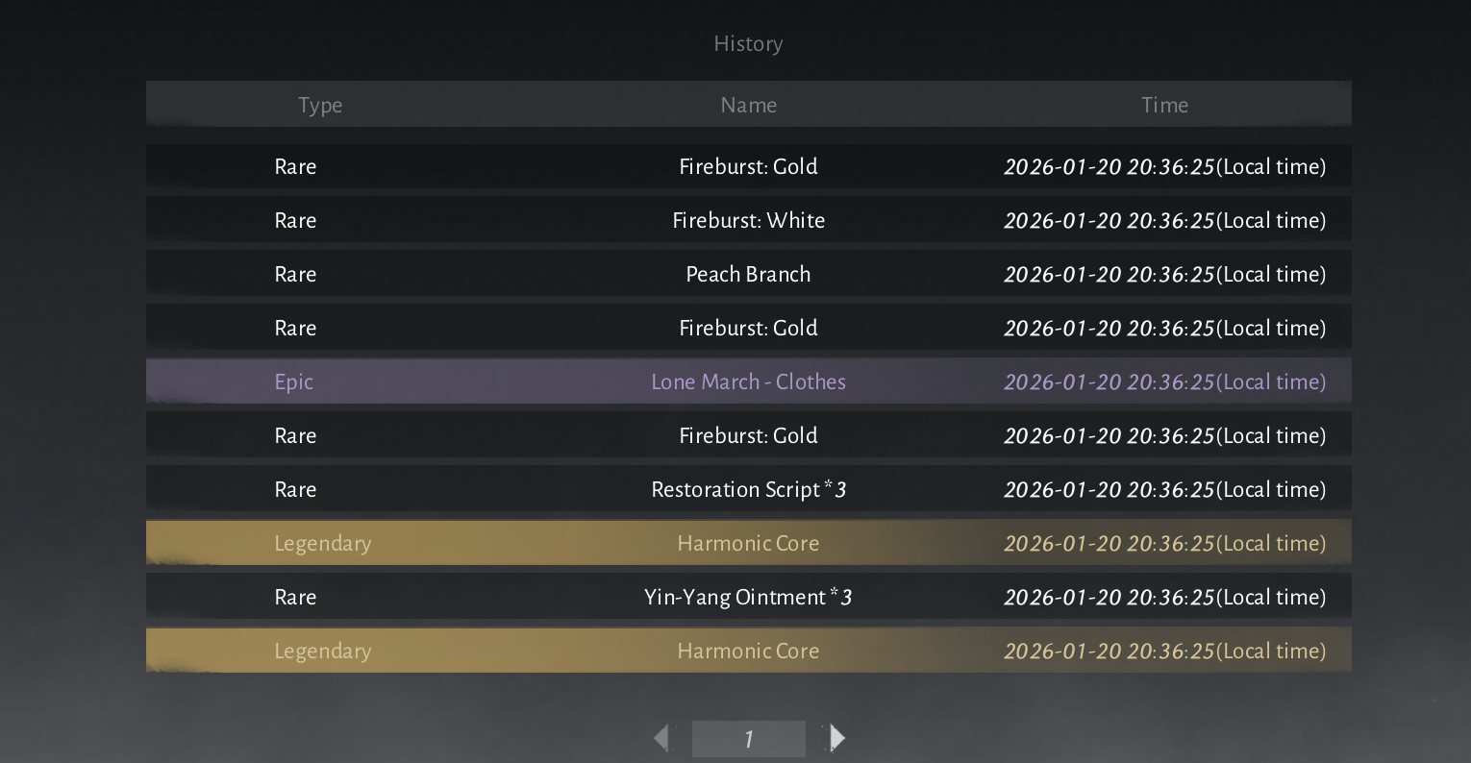This screenshot has width=1471, height=763.
Task: Click the Epic type label
Action: click(293, 381)
